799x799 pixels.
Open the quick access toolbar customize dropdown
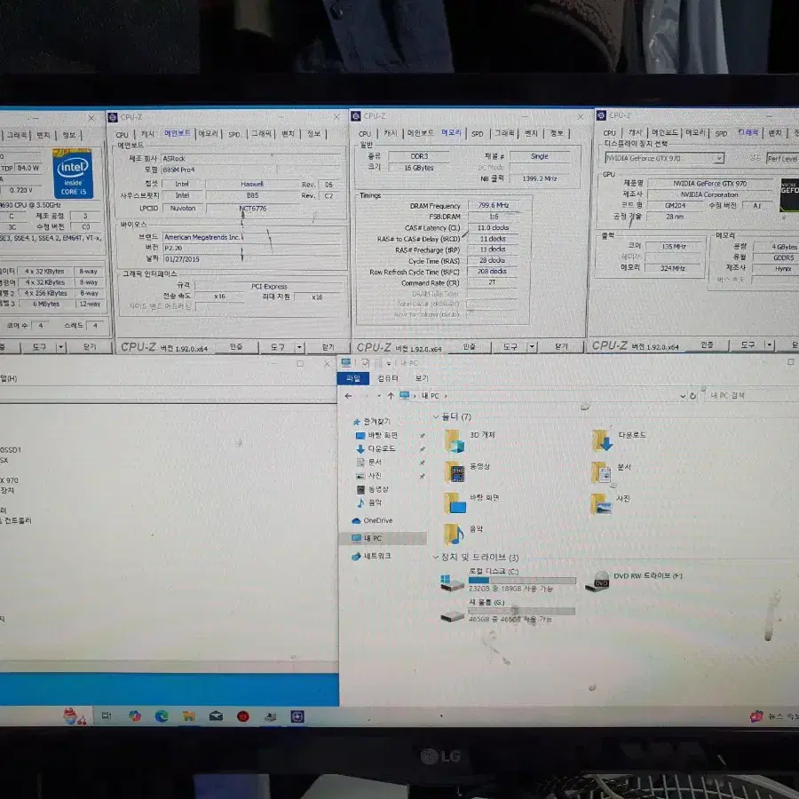pyautogui.click(x=388, y=363)
